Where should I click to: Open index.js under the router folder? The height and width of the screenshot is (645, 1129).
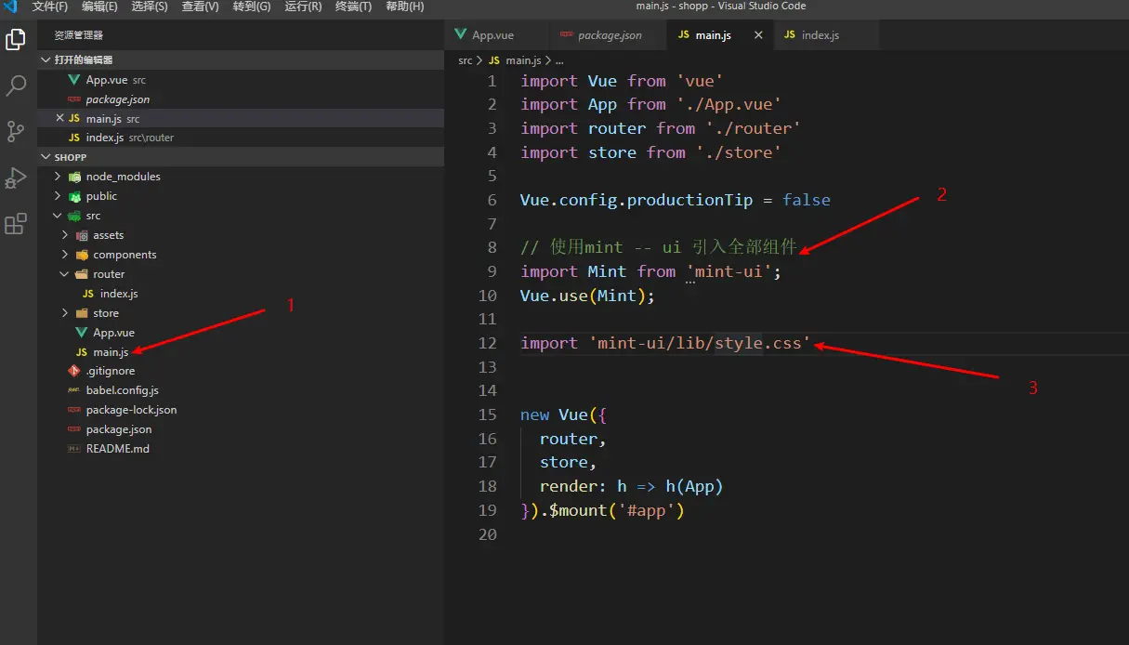click(x=241, y=294)
